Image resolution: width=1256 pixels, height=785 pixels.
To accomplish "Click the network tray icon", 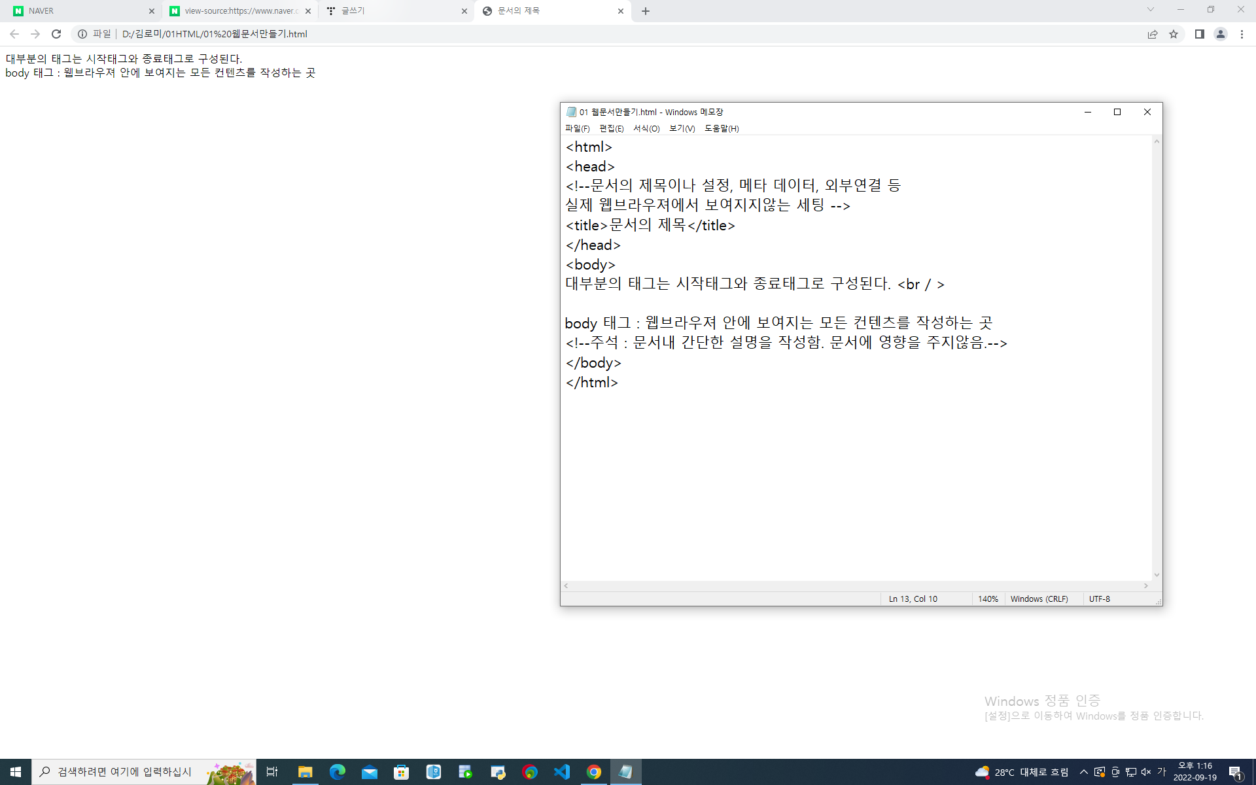I will 1130,772.
